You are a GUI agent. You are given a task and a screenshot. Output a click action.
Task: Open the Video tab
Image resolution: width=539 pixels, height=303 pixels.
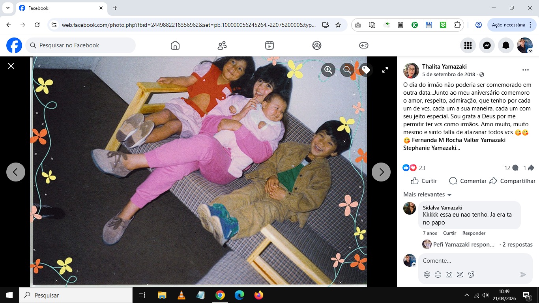269,45
